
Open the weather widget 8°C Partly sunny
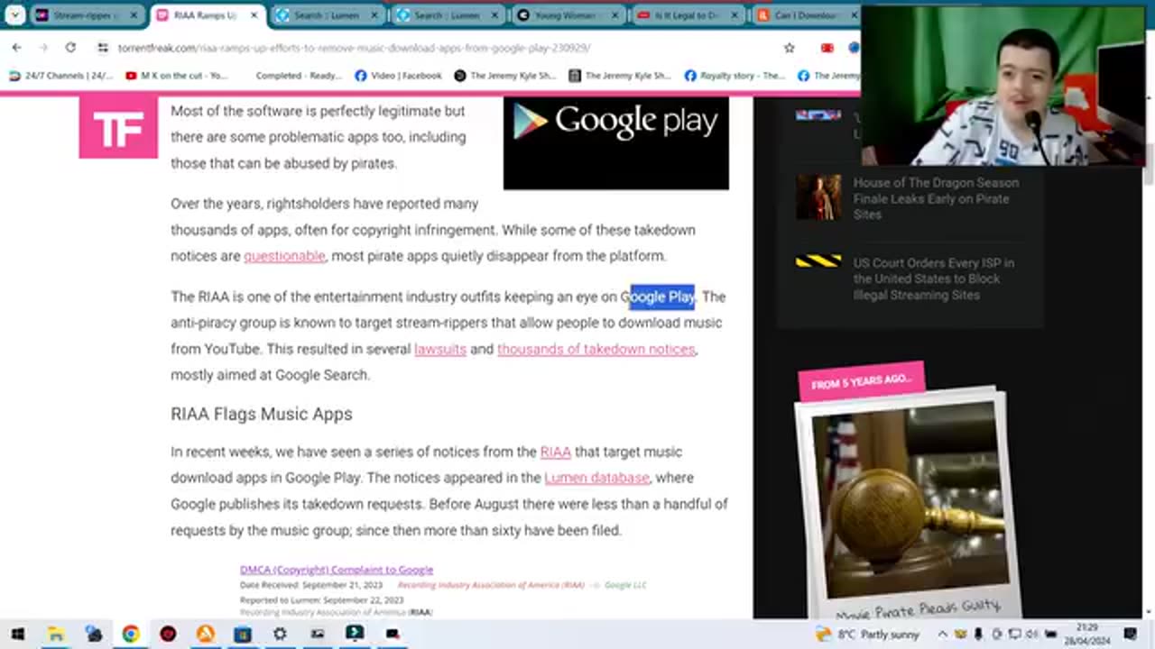click(867, 635)
